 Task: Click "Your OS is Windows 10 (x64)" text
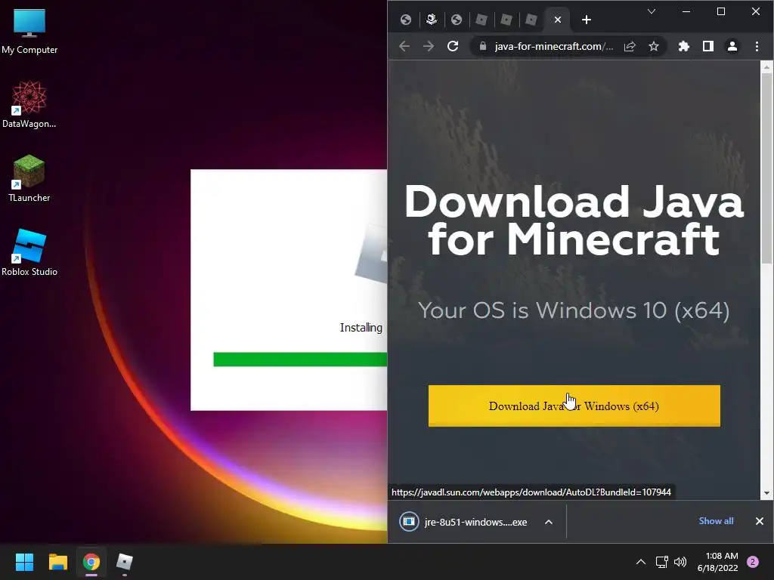(574, 310)
